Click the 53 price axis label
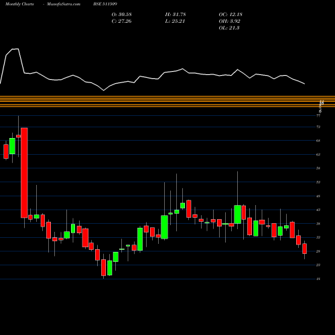Image resolution: width=335 pixels, height=335 pixels. tap(318, 182)
